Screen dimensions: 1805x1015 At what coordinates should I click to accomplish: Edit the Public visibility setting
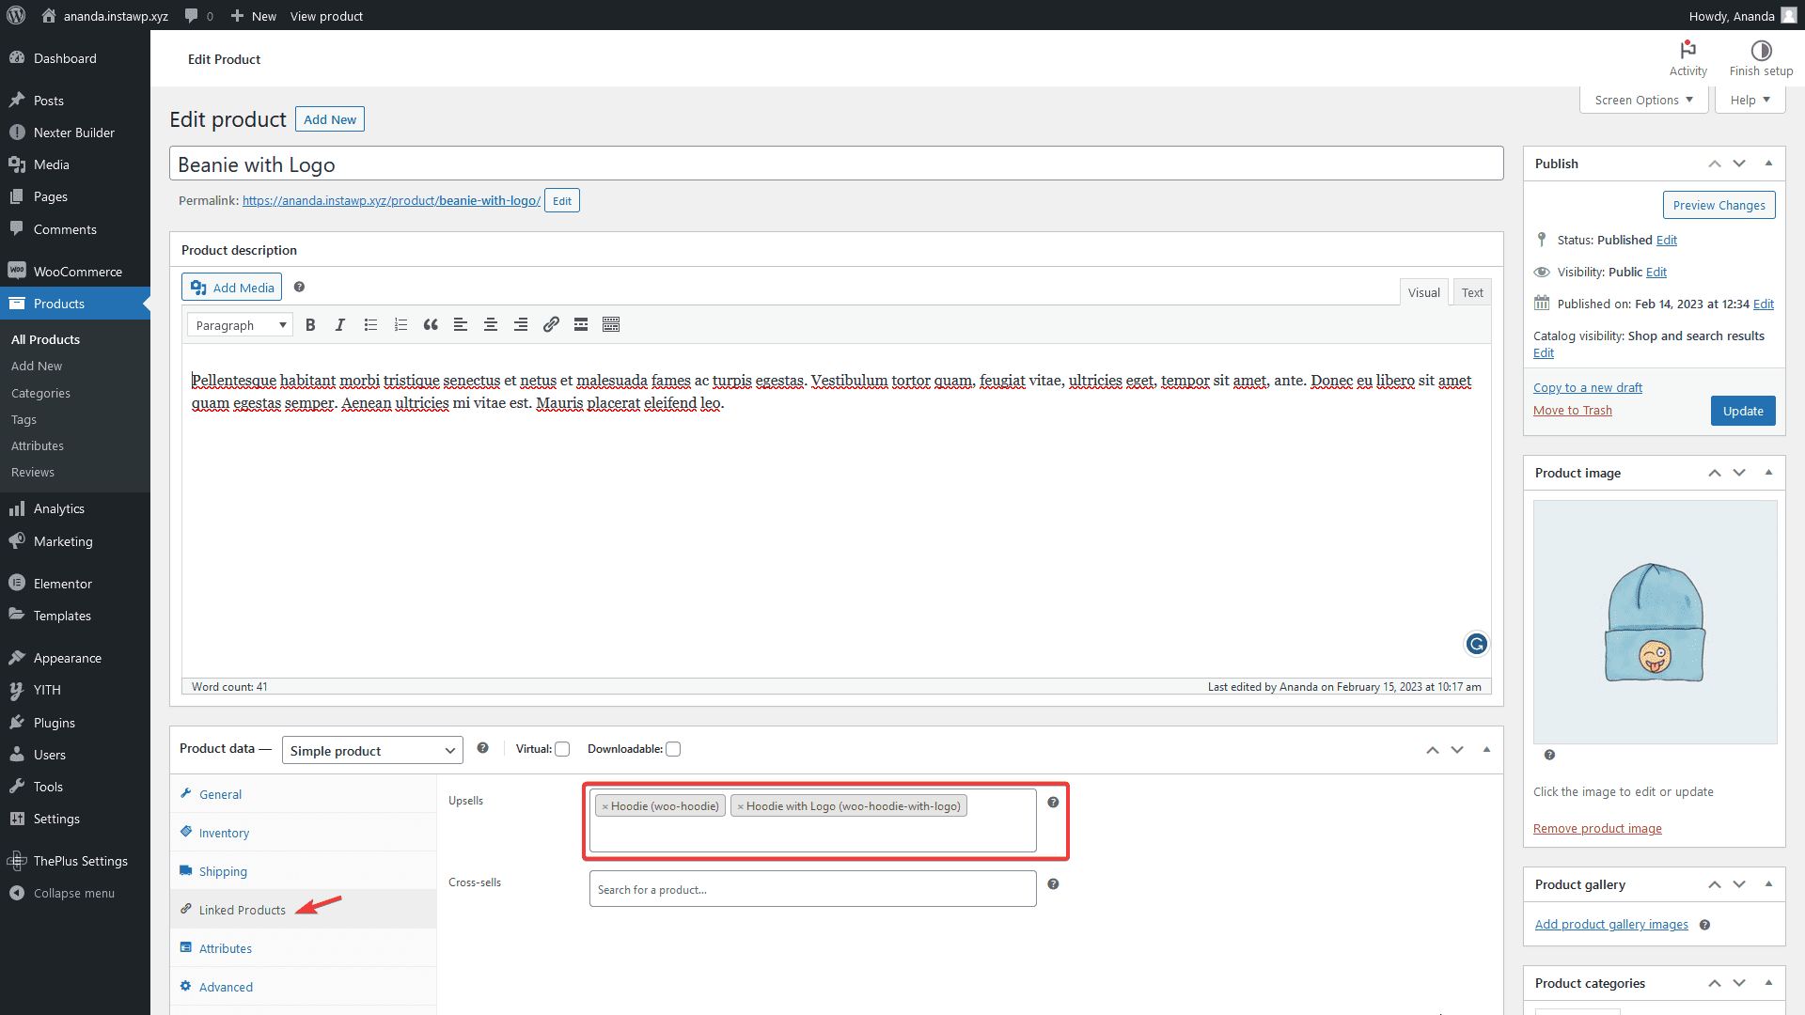pos(1656,272)
